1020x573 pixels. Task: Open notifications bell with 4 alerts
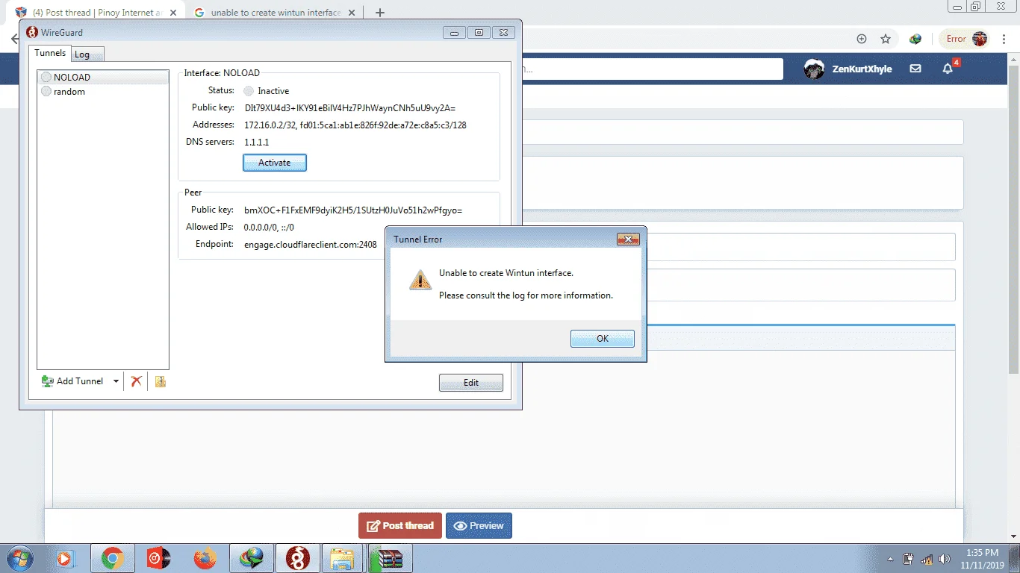point(948,69)
